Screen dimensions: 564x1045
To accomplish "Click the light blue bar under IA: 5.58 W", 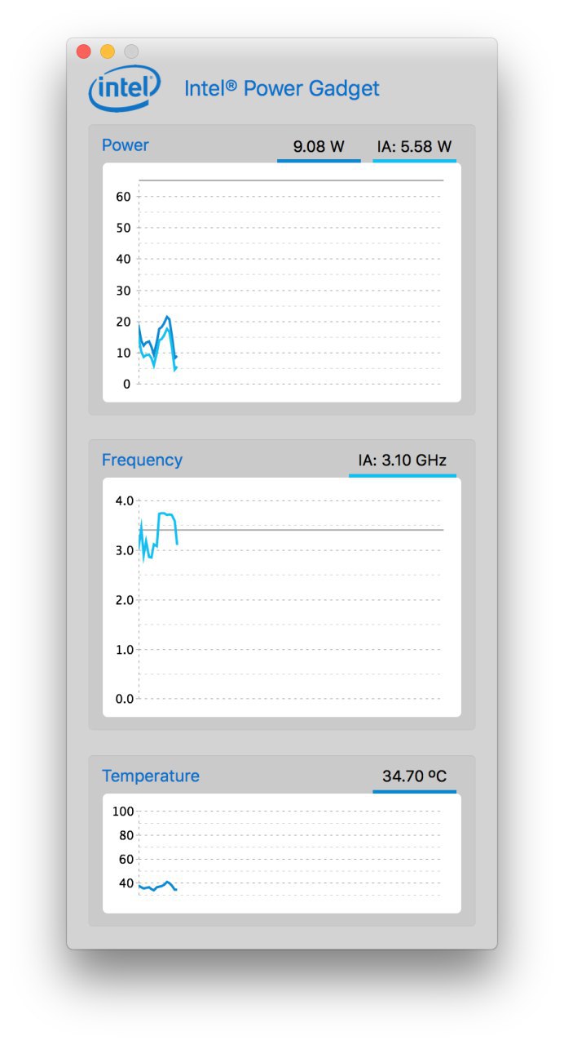I will click(x=414, y=161).
